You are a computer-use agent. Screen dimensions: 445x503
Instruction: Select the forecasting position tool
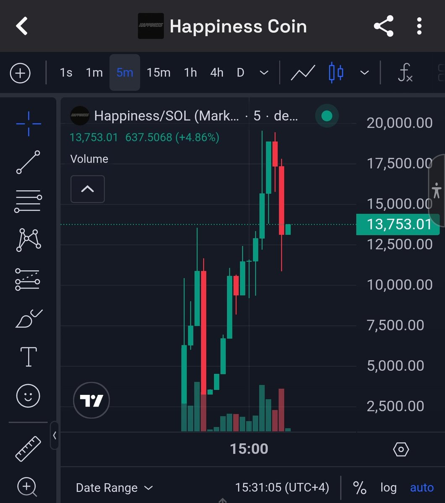[x=28, y=279]
